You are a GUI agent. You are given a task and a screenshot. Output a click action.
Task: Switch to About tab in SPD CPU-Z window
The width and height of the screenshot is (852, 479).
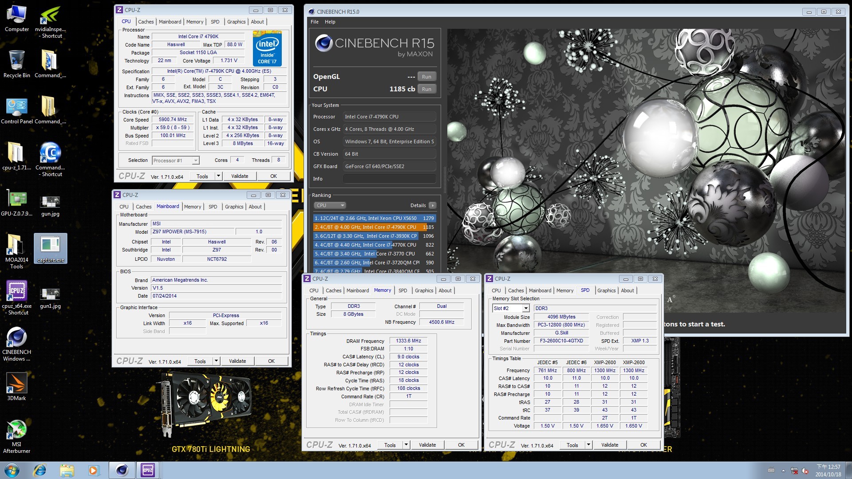tap(627, 291)
